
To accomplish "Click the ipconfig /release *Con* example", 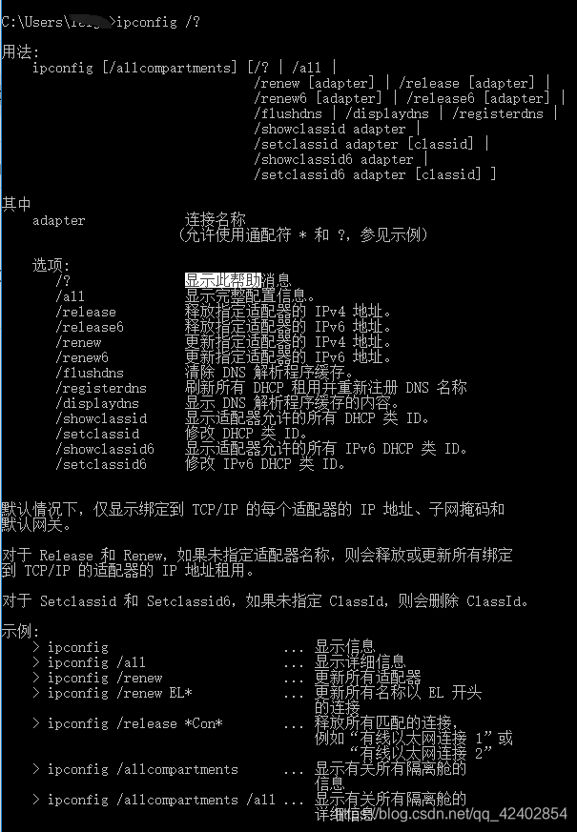I will 134,723.
